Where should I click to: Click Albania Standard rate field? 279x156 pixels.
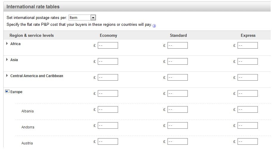(x=177, y=109)
